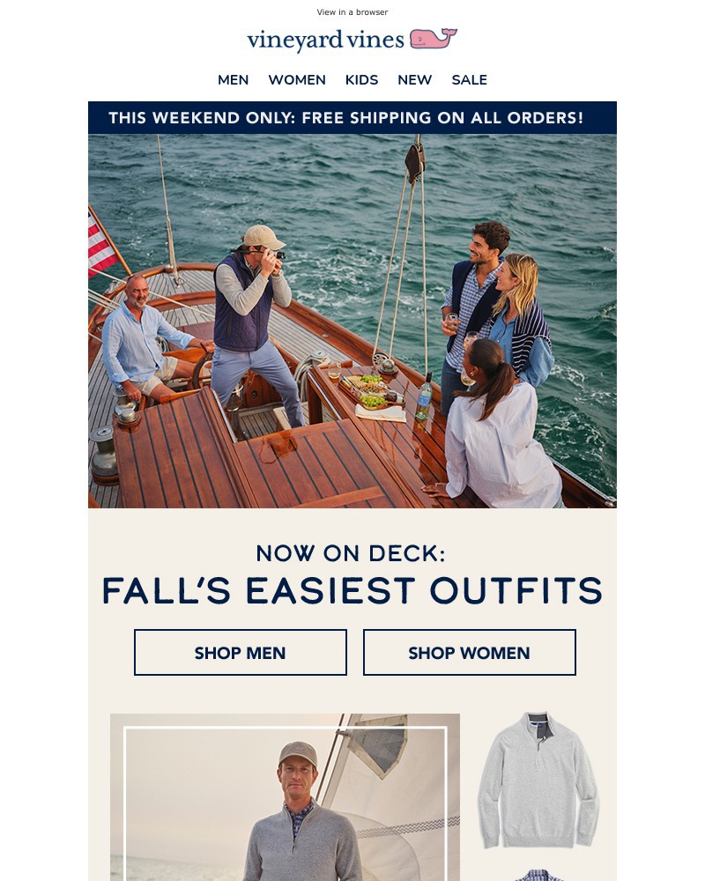Click the free shipping weekend banner
The width and height of the screenshot is (705, 881).
352,117
